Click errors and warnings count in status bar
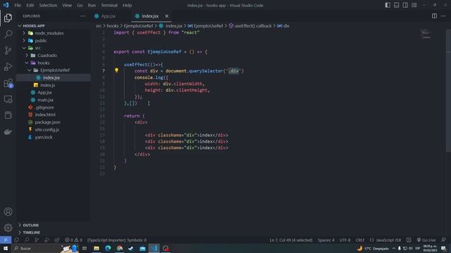451x253 pixels. pos(73,240)
